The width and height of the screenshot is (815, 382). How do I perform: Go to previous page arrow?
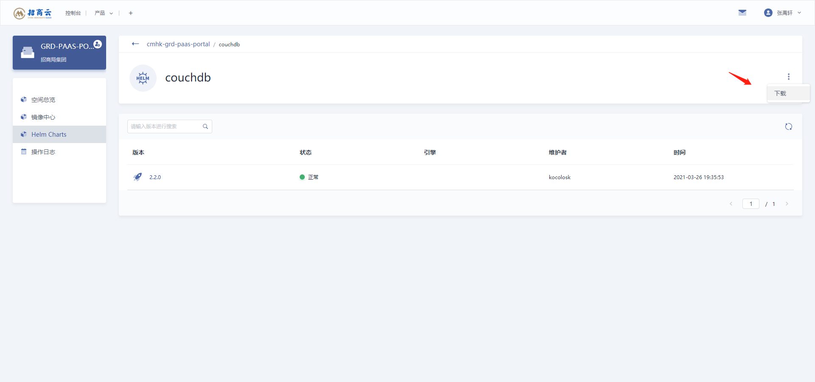coord(731,204)
